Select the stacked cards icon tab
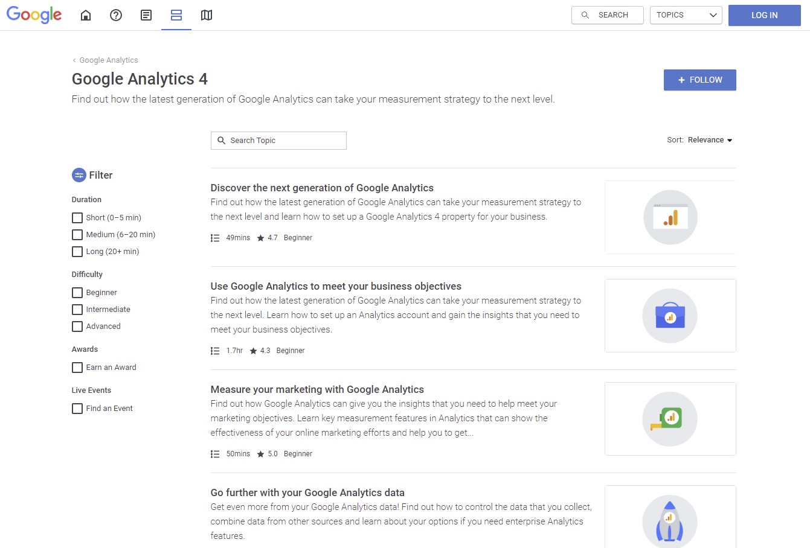This screenshot has width=810, height=548. (x=176, y=15)
